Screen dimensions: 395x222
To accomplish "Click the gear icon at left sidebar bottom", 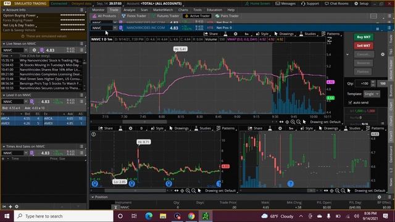I will [x=17, y=207].
